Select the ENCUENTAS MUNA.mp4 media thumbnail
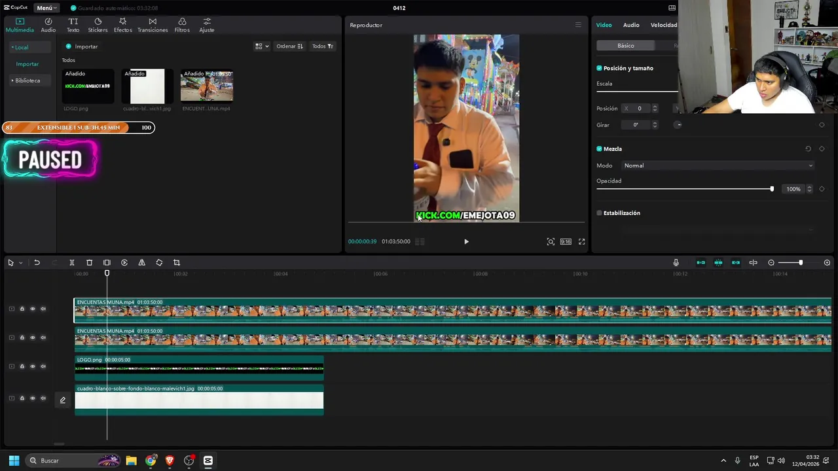The width and height of the screenshot is (838, 471). pos(207,86)
